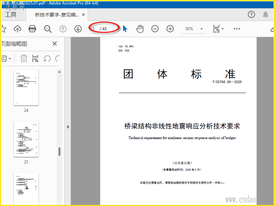Open the more tools ellipsis menu
Image resolution: width=275 pixels, height=206 pixels.
237,29
